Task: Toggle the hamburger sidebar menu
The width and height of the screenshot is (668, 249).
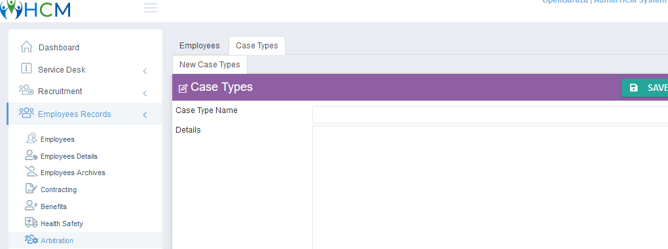Action: [151, 8]
